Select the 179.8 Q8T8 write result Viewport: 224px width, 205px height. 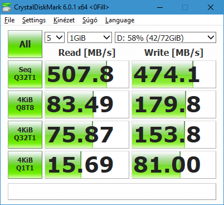[174, 104]
